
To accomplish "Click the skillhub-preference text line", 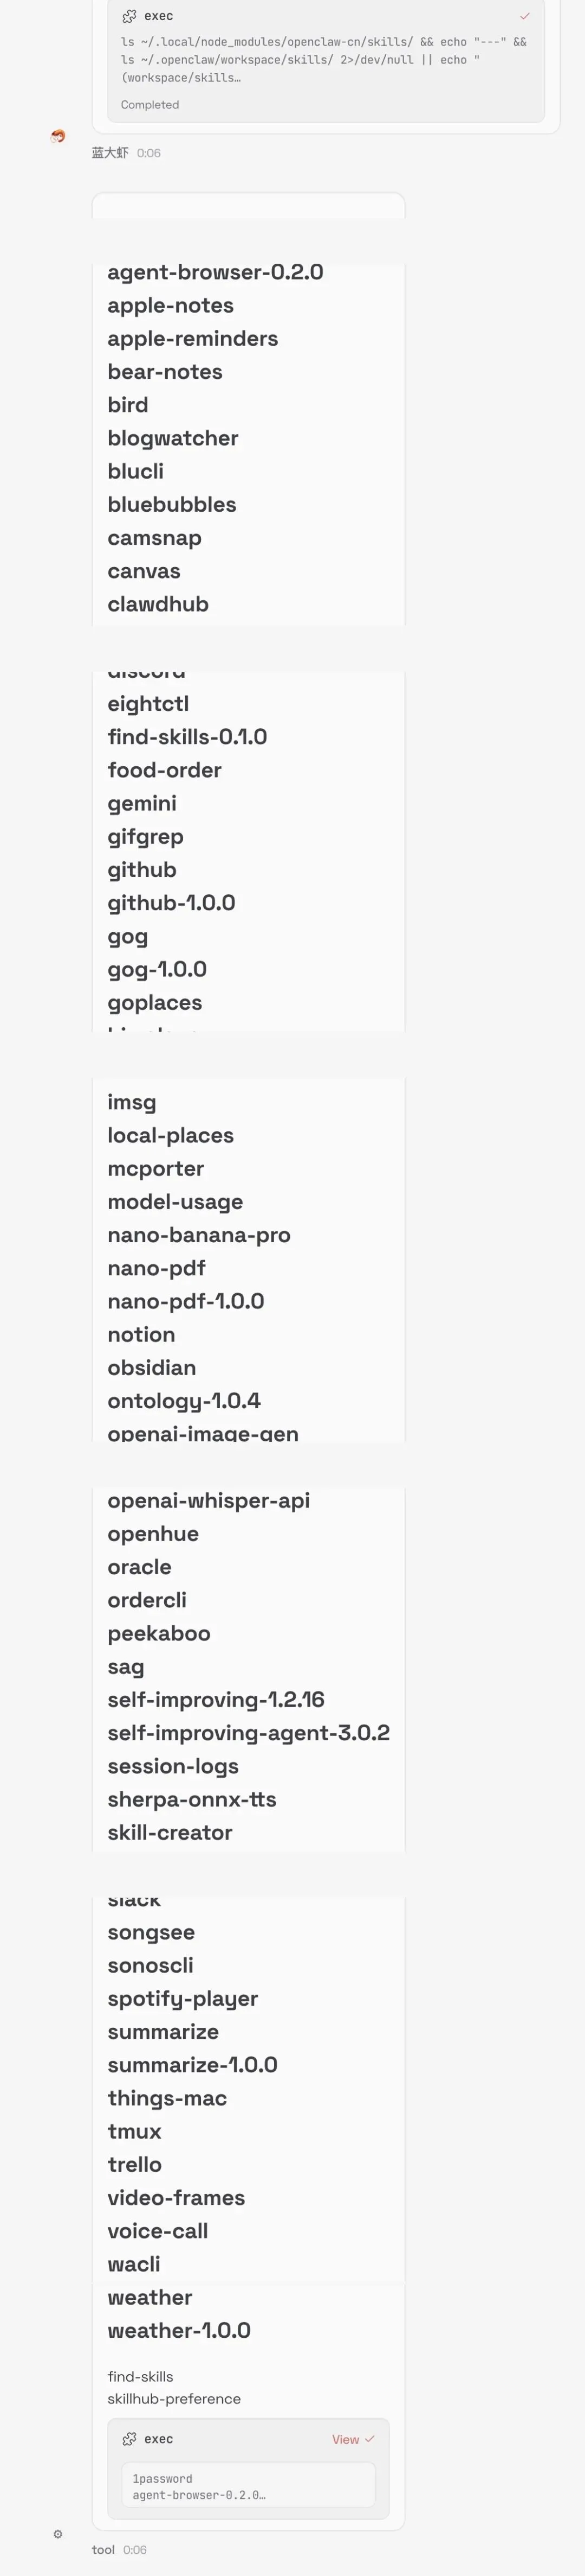I will [x=174, y=2398].
